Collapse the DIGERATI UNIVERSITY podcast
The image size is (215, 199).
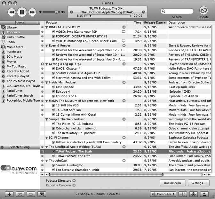tap(47, 27)
